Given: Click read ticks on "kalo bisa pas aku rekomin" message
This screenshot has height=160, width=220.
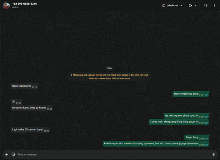Looking at the screenshot, I should tap(206, 145).
